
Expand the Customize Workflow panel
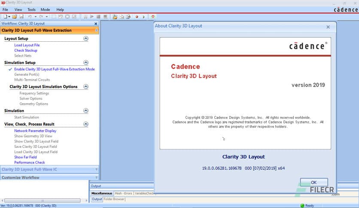pos(96,177)
